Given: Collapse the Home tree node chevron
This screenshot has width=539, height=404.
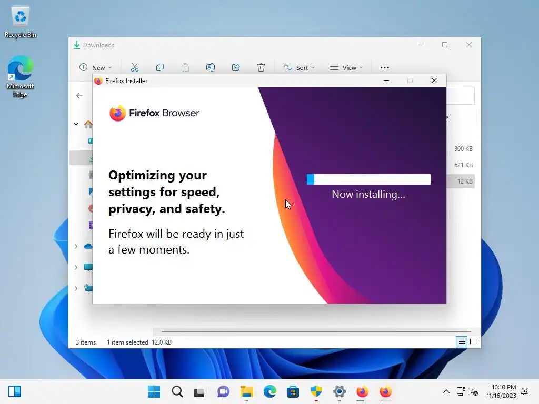Looking at the screenshot, I should [x=76, y=124].
